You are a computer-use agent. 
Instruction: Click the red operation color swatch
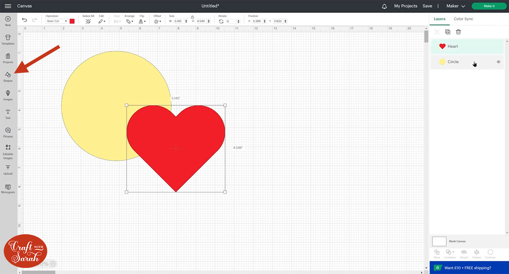[x=72, y=21]
